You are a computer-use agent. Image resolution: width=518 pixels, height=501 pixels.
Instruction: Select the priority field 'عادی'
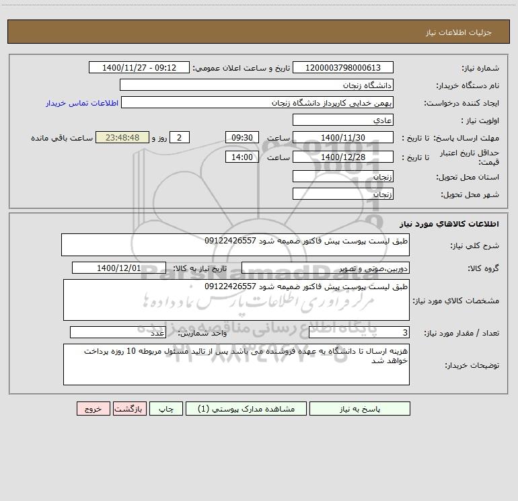click(x=343, y=120)
